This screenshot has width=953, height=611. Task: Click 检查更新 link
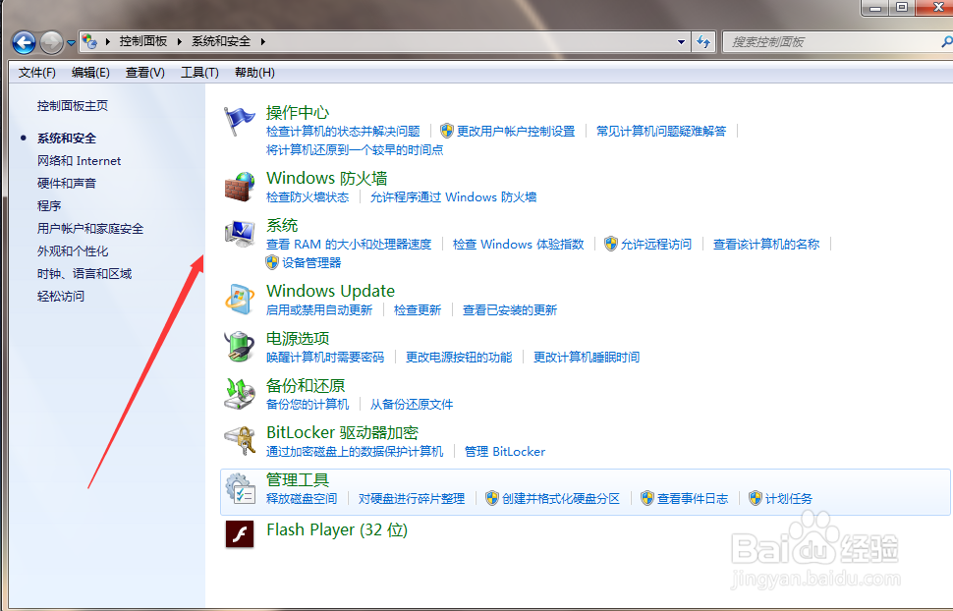click(x=418, y=310)
